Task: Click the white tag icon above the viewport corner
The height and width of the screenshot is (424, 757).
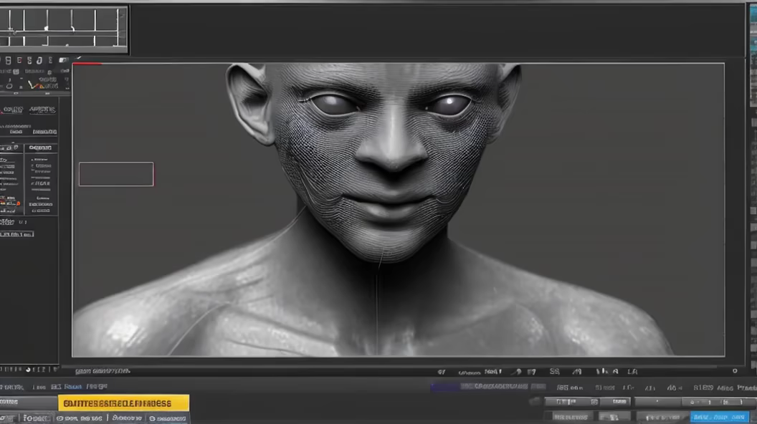Action: tap(64, 61)
